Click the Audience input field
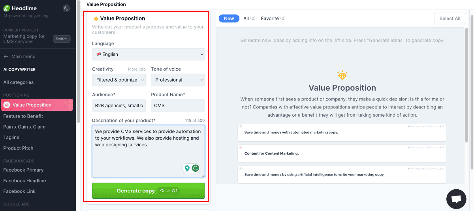The width and height of the screenshot is (474, 211). (119, 106)
